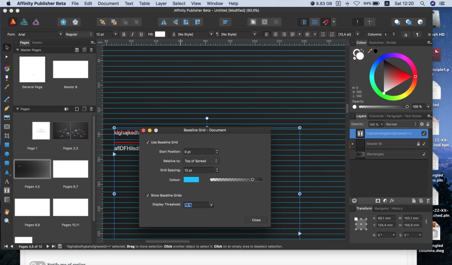Select the Zoom magnifier tool
This screenshot has height=265, width=452.
[7, 221]
